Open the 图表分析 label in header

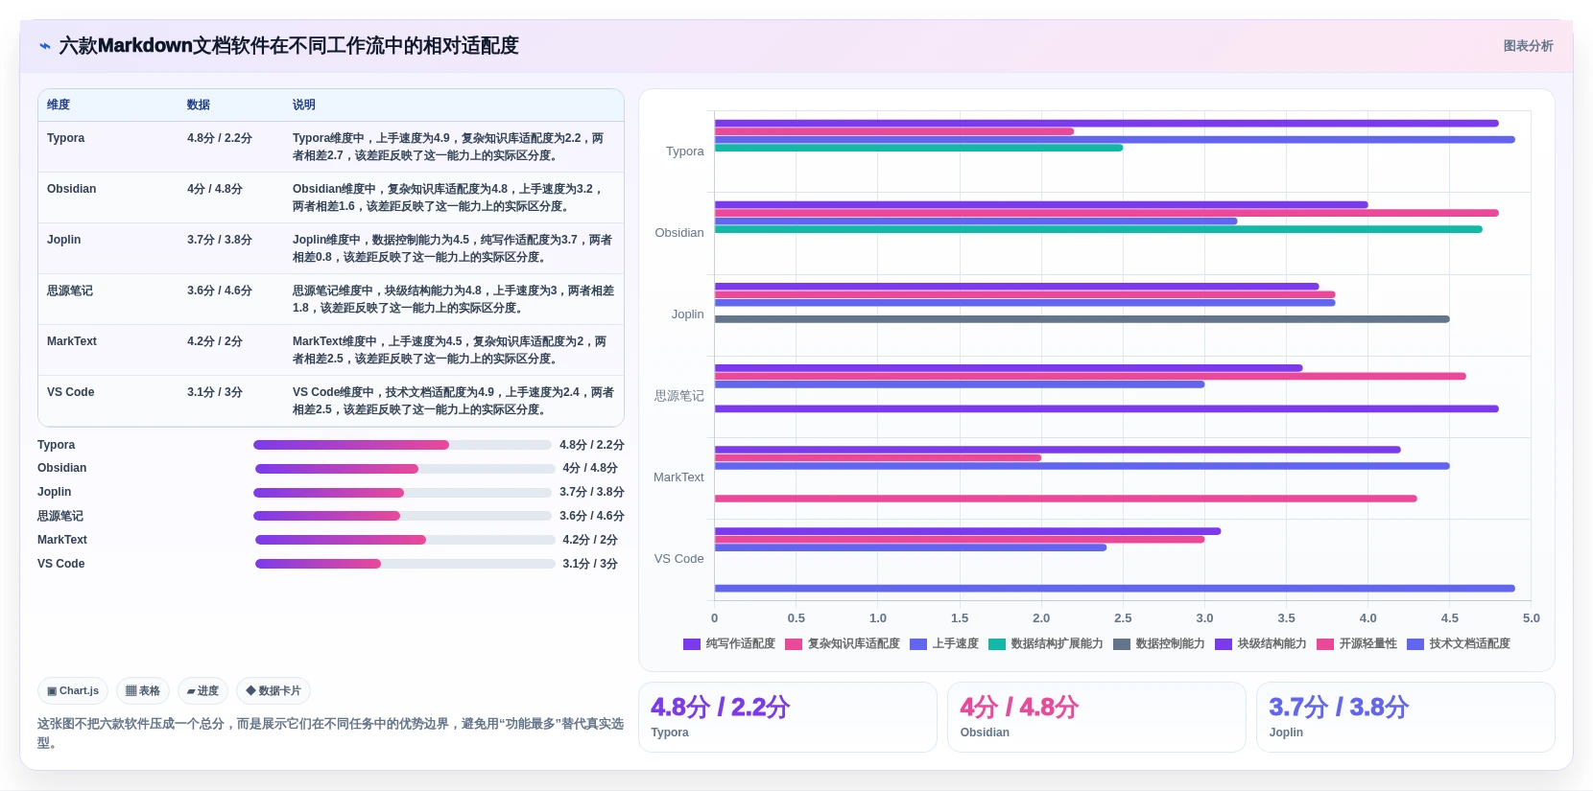[1528, 46]
